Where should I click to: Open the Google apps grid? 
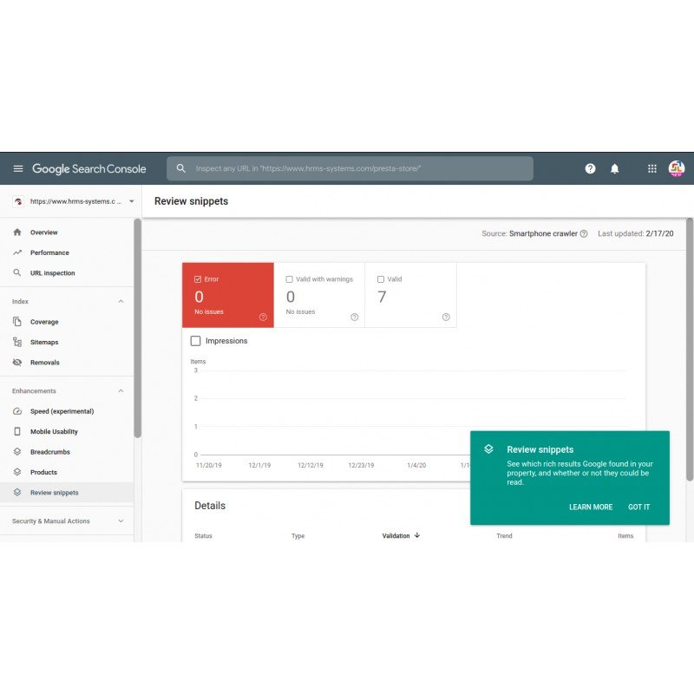652,168
